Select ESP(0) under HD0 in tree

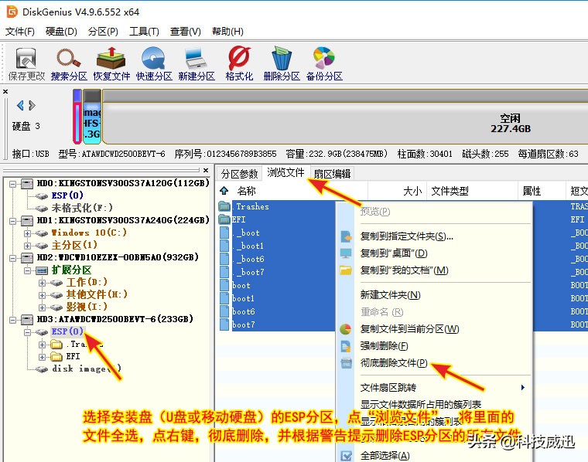click(67, 195)
